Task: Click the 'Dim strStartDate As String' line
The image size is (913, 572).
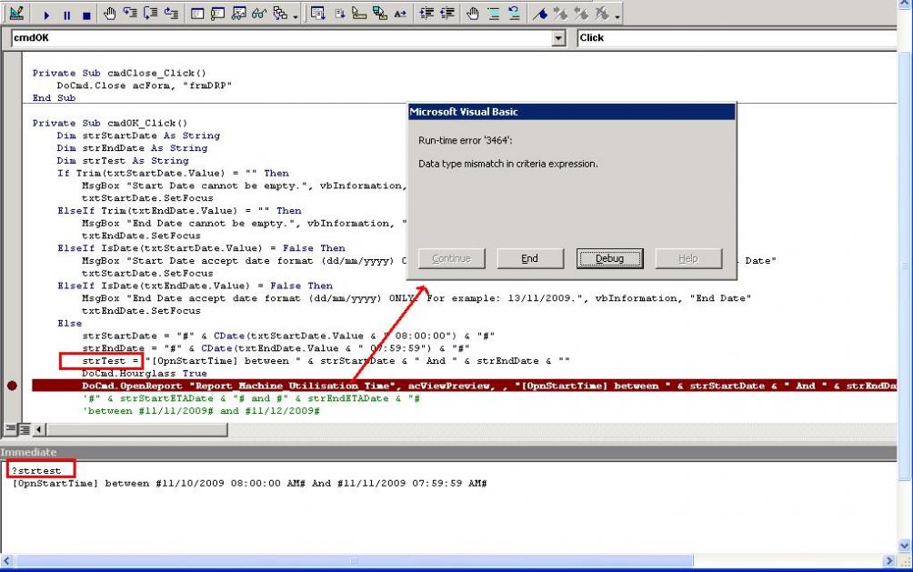Action: point(138,135)
